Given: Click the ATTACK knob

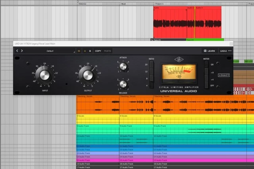Looking at the screenshot, I should coord(123,66).
